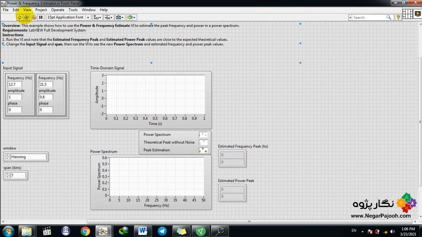Expand the 15pt Application Font dropdown
This screenshot has width=422, height=237.
pos(88,17)
